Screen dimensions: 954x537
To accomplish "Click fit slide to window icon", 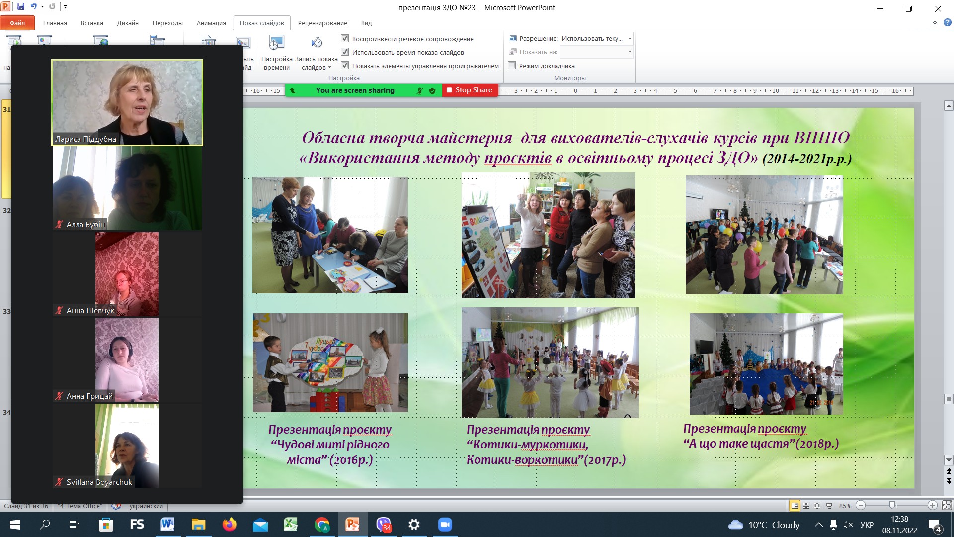I will 947,505.
